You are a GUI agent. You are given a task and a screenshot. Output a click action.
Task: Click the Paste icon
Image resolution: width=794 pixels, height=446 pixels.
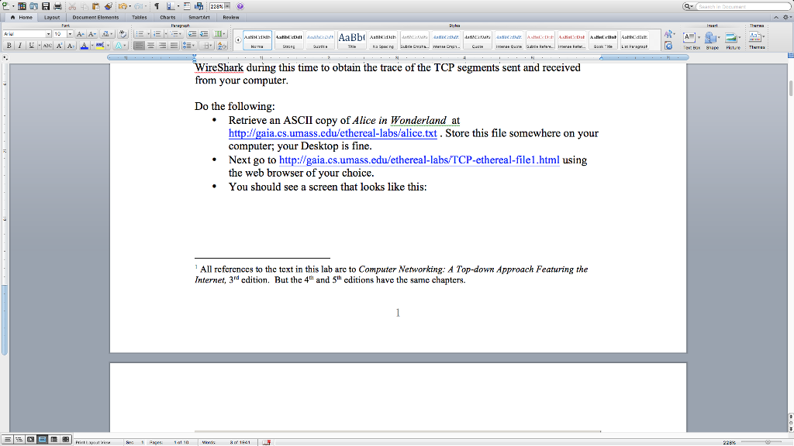coord(95,6)
